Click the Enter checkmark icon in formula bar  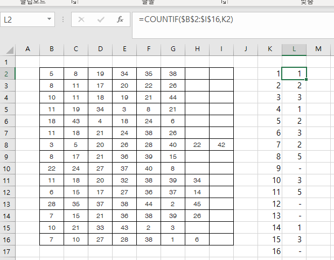coord(101,19)
